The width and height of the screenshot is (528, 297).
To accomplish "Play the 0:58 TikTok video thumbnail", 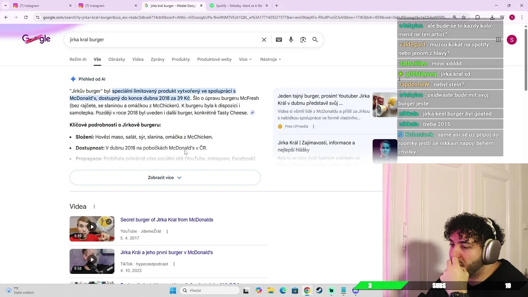I will click(x=92, y=262).
